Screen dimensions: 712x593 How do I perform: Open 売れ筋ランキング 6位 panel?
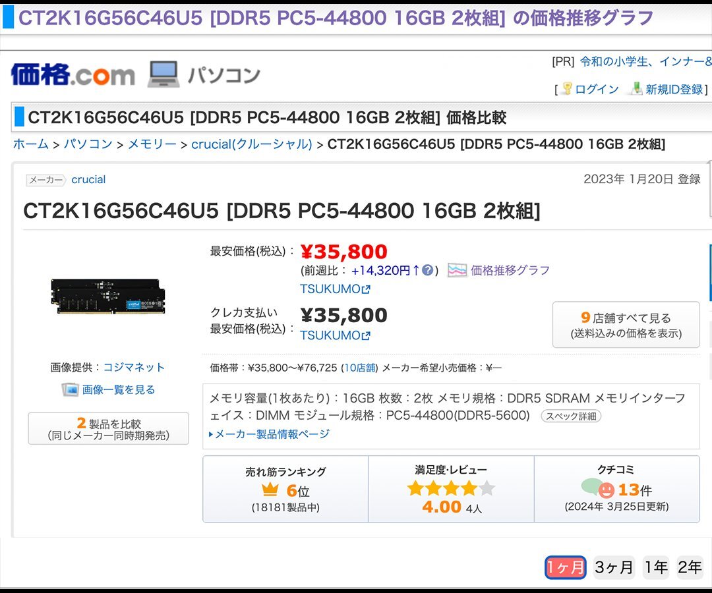coord(285,489)
